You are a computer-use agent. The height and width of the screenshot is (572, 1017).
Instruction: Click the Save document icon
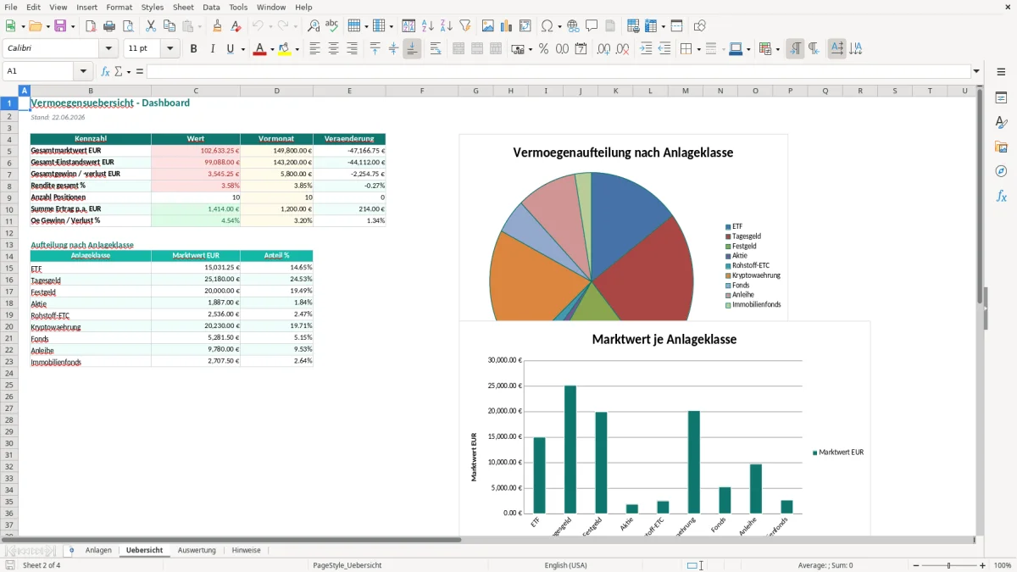60,25
